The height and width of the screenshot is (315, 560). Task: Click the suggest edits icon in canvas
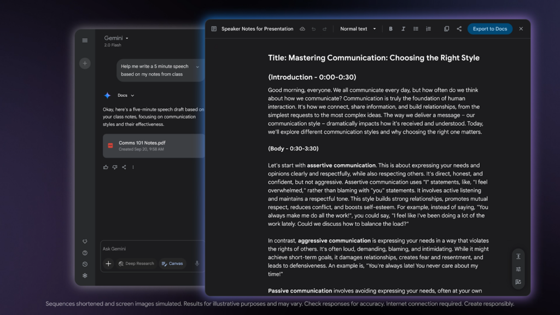[518, 282]
